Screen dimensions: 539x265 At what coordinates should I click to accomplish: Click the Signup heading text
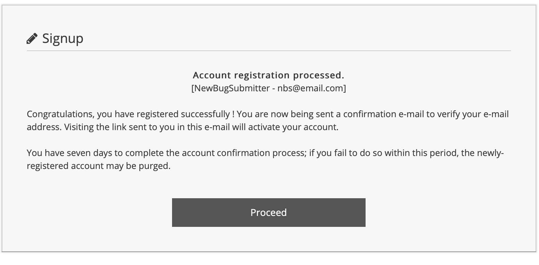pos(63,38)
